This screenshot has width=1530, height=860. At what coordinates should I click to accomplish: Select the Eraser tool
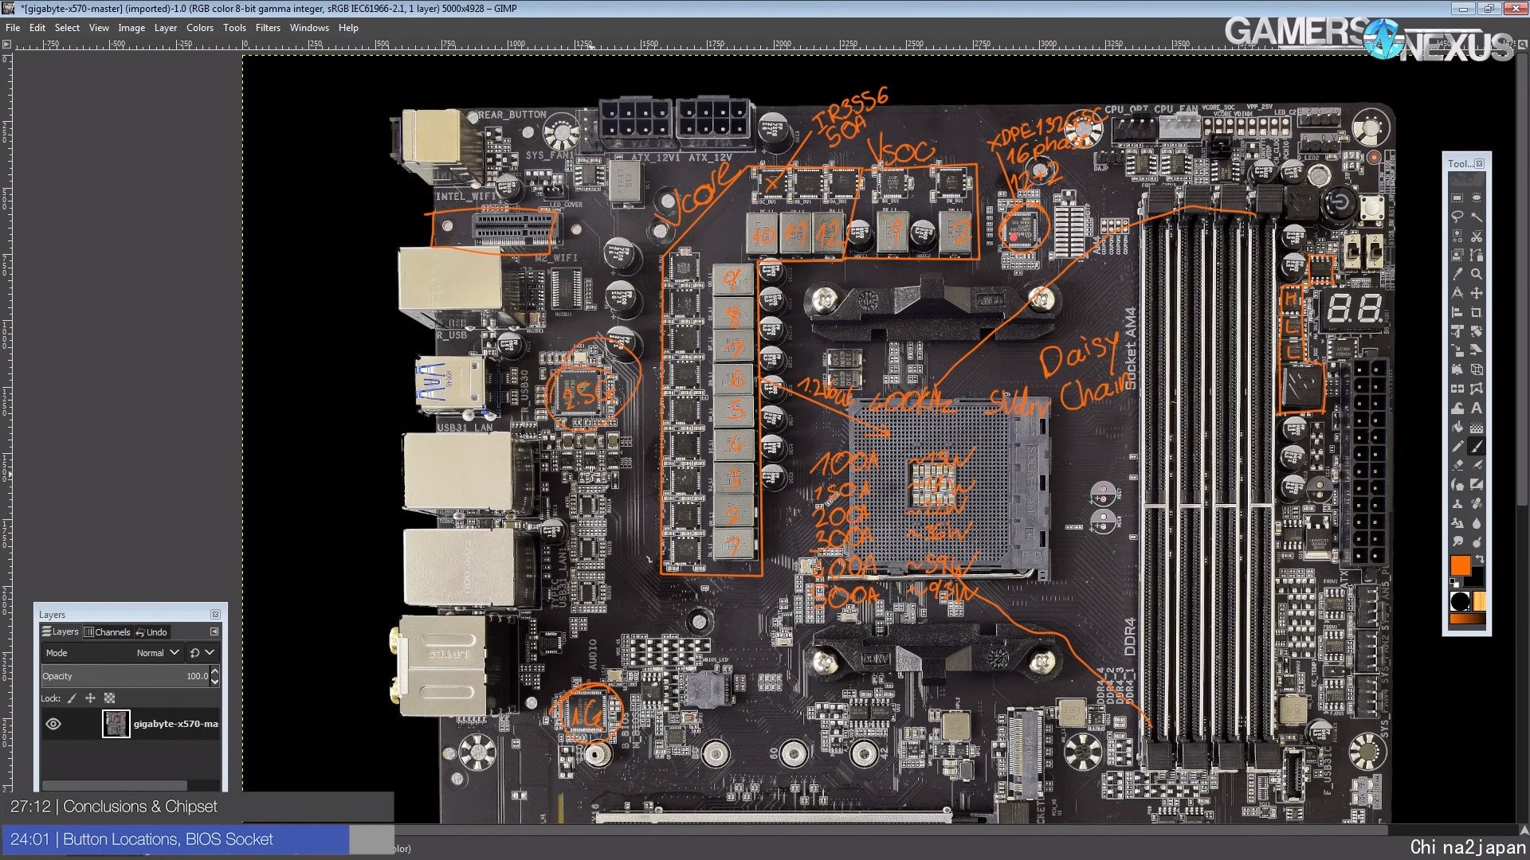[1457, 464]
